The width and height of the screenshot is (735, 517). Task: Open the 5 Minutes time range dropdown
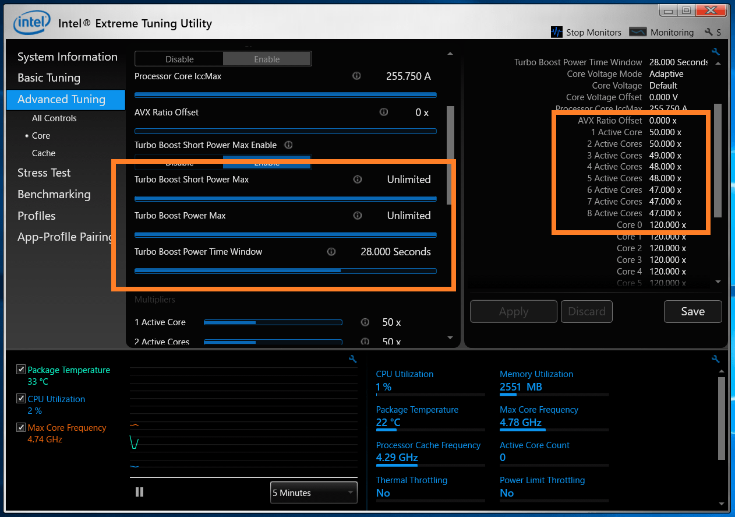point(313,493)
